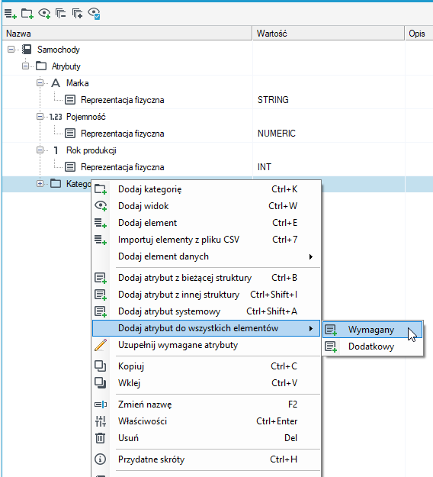
Task: Click the Marka text attribute A icon
Action: click(56, 82)
